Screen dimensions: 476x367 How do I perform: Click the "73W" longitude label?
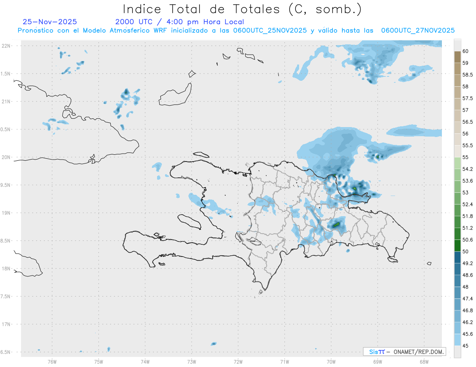click(x=192, y=362)
